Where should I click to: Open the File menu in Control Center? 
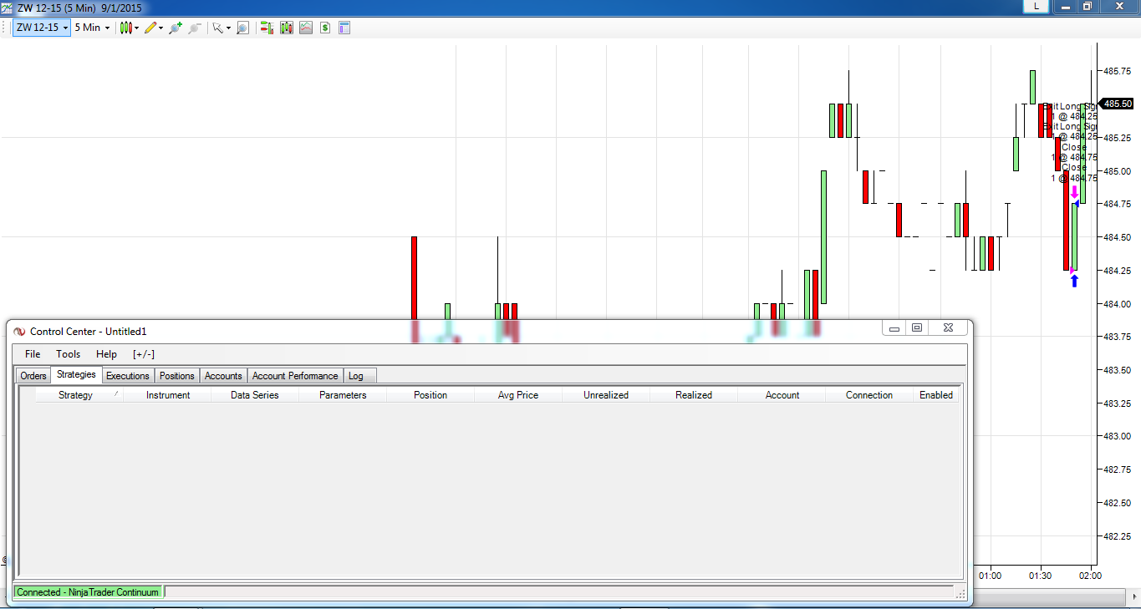(33, 354)
